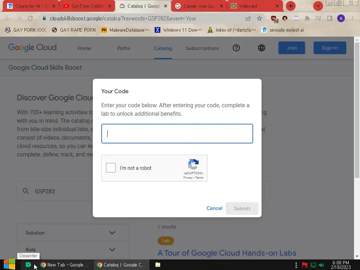Screen dimensions: 360x270
Task: Click the lock icon in address bar
Action: coord(44,18)
